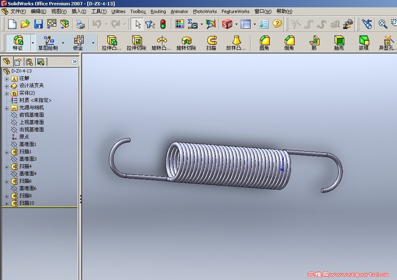Switch to the FeatureManager design tree tab
Image resolution: width=397 pixels, height=280 pixels.
pyautogui.click(x=7, y=61)
